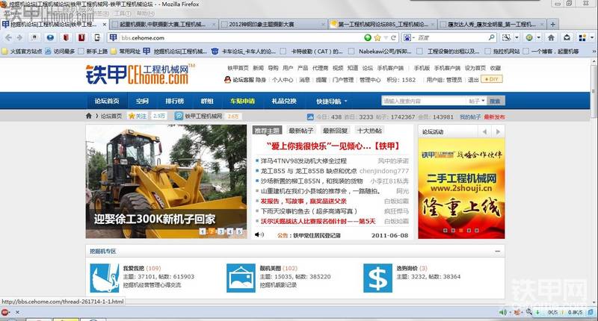The width and height of the screenshot is (598, 321).
Task: Click the 搜索 search button
Action: (x=496, y=101)
